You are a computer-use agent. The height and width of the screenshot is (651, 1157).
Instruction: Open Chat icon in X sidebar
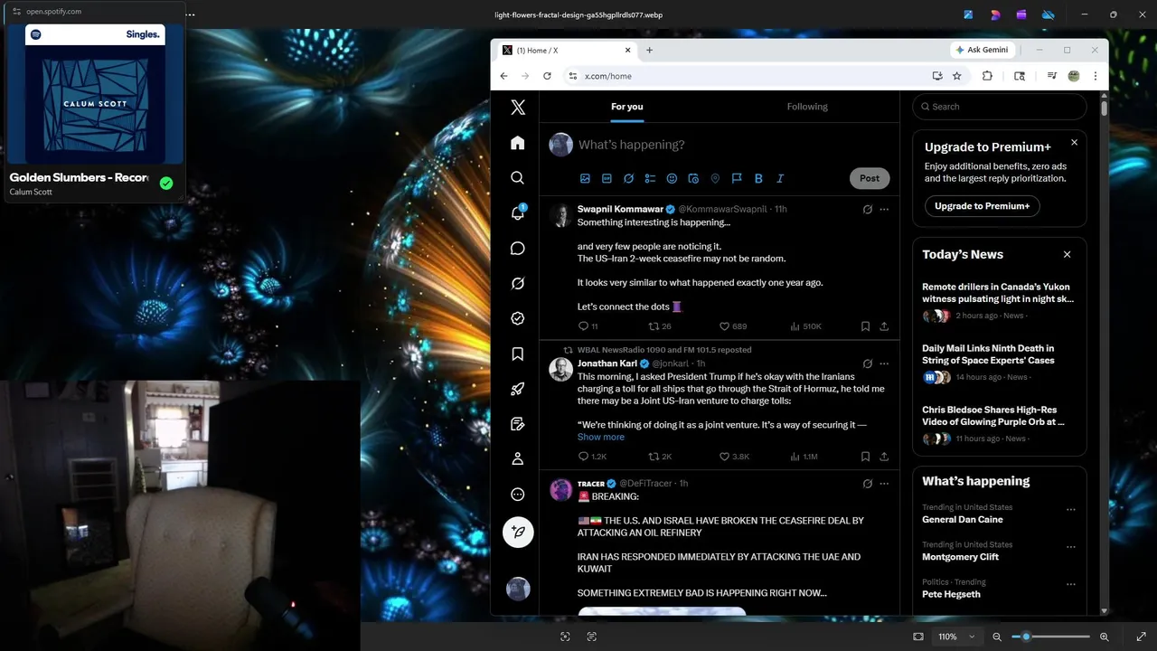click(518, 249)
